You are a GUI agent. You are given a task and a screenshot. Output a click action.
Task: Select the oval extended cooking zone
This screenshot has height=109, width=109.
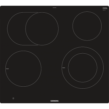(x=33, y=29)
